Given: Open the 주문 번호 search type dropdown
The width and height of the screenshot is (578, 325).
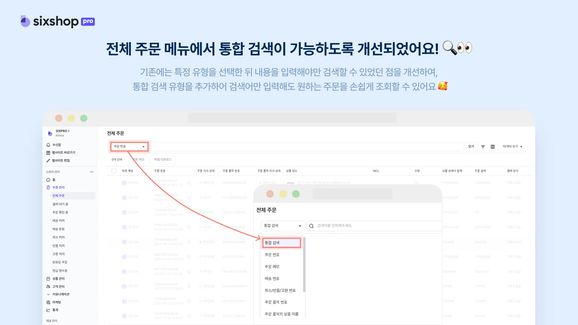Looking at the screenshot, I should tap(129, 147).
